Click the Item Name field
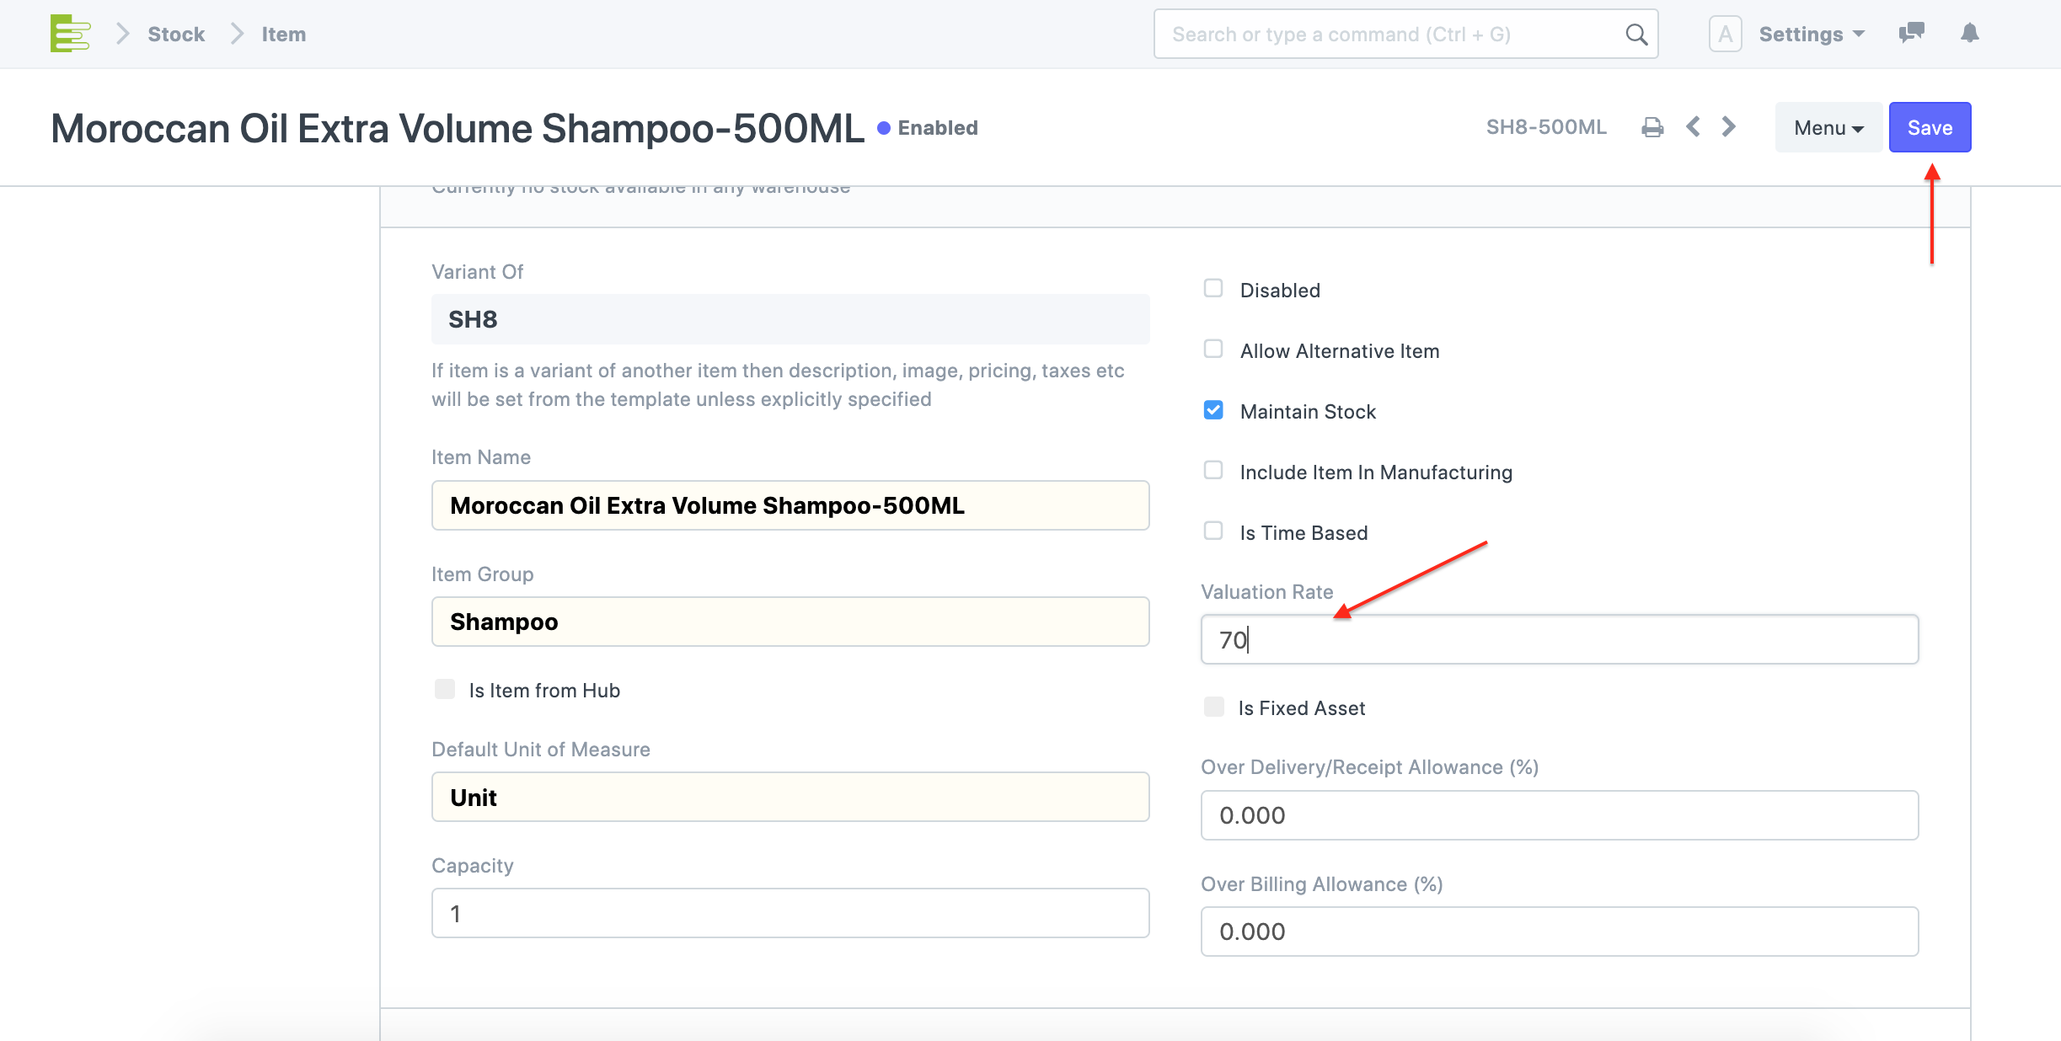 [x=790, y=505]
